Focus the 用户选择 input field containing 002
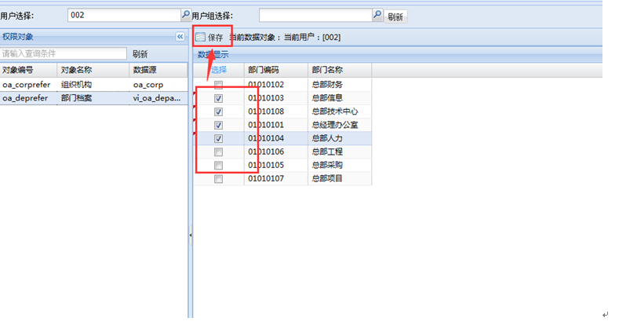Viewport: 637px width, 325px height. [124, 15]
